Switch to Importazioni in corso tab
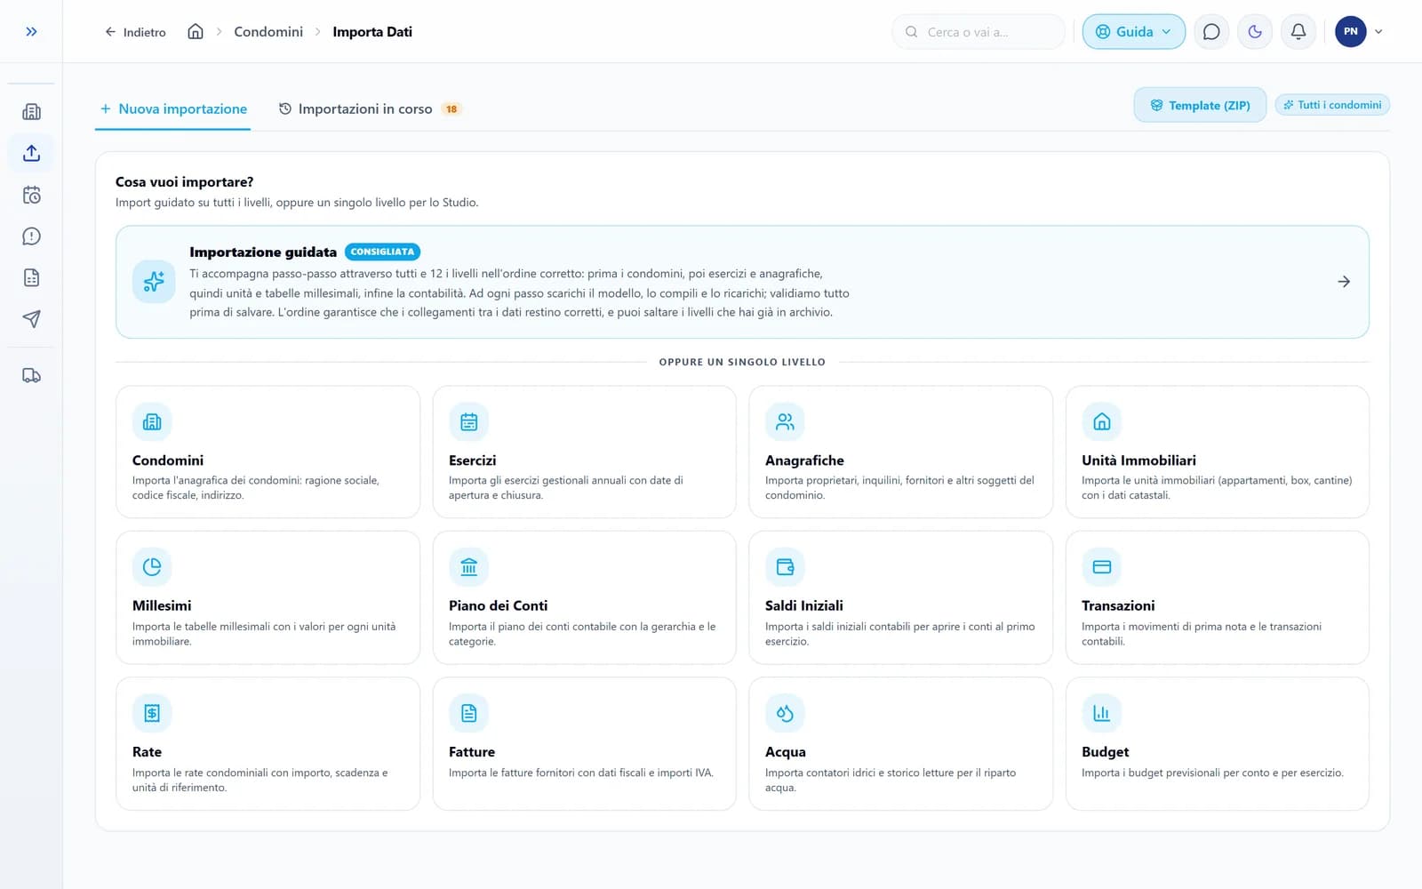This screenshot has height=889, width=1422. (369, 108)
